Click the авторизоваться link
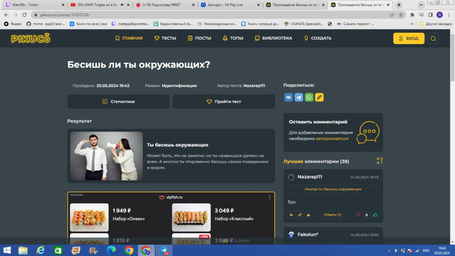Image resolution: width=455 pixels, height=256 pixels. [x=332, y=139]
